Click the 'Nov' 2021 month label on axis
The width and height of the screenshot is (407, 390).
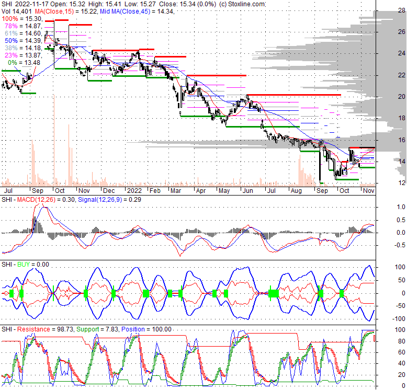coord(84,191)
